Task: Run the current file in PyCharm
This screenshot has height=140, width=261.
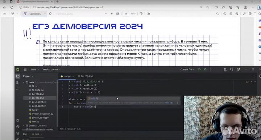Action: pos(199,69)
